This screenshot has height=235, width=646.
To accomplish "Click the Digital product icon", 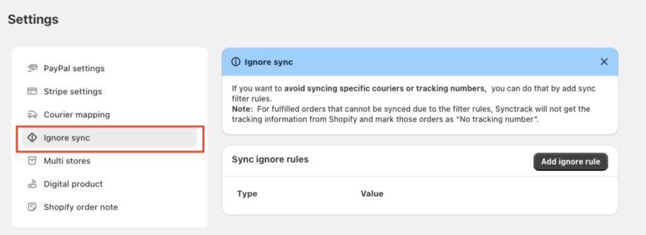I will [x=32, y=184].
